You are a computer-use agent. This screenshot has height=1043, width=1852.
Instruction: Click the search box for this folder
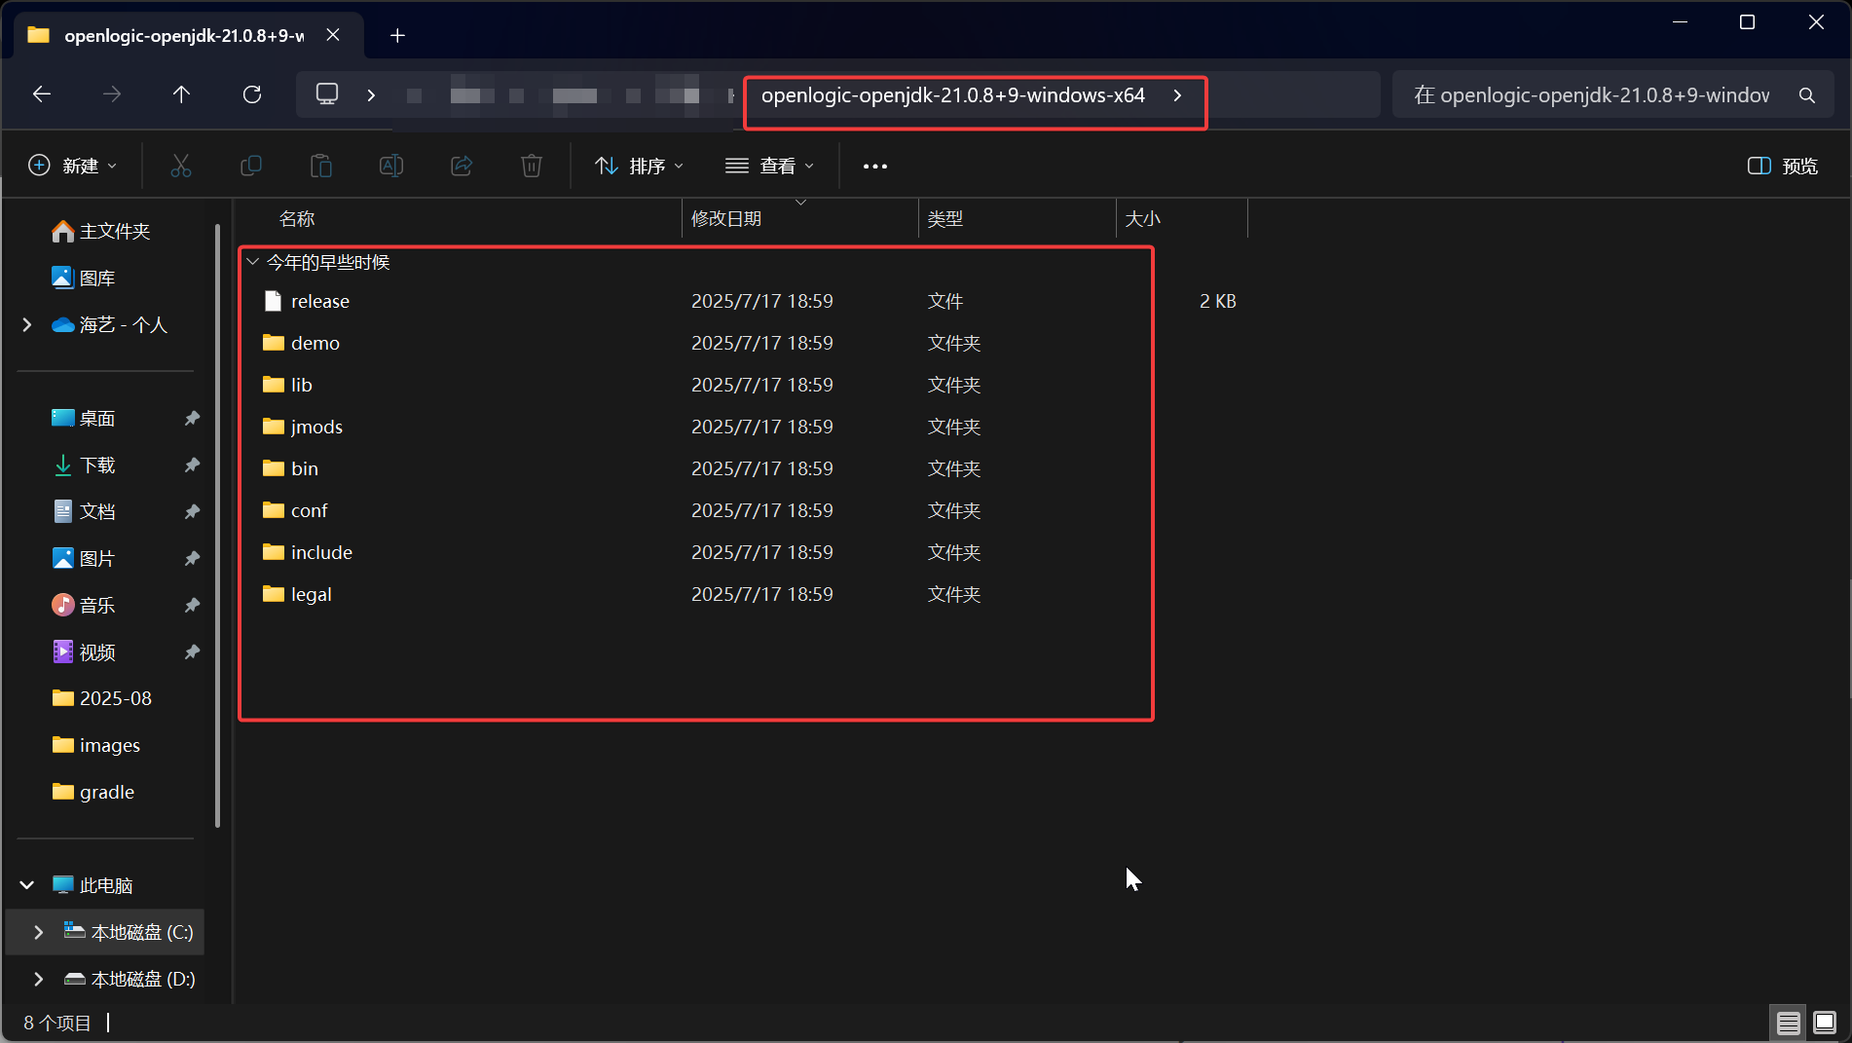coord(1597,95)
